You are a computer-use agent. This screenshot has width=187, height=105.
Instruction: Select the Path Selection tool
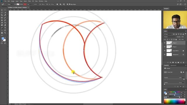[2, 30]
